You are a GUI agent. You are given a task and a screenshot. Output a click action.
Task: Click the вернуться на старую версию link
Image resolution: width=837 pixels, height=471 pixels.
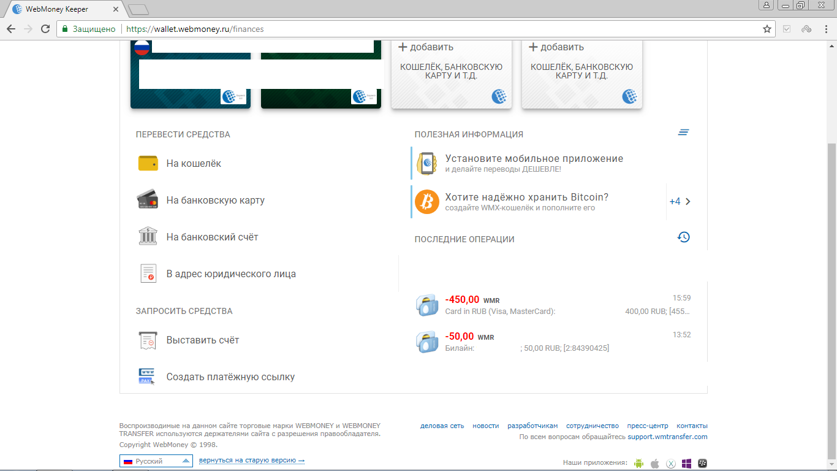pos(251,461)
